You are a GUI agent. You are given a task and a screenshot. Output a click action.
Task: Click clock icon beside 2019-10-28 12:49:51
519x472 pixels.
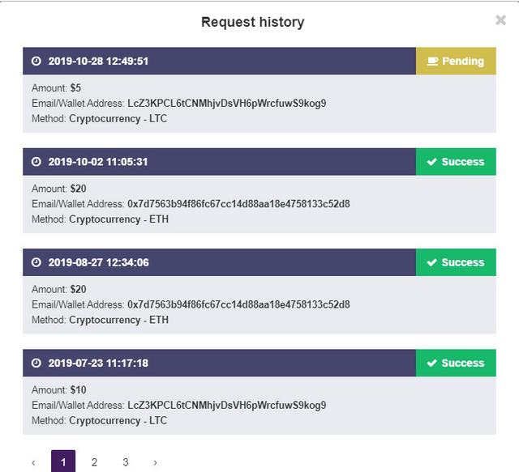36,62
